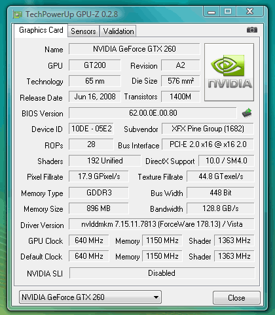Click the 'Subvendor' label
The width and height of the screenshot is (275, 315).
pos(141,129)
